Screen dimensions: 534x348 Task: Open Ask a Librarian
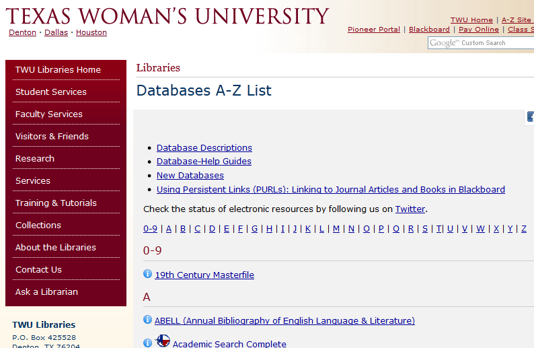(46, 291)
